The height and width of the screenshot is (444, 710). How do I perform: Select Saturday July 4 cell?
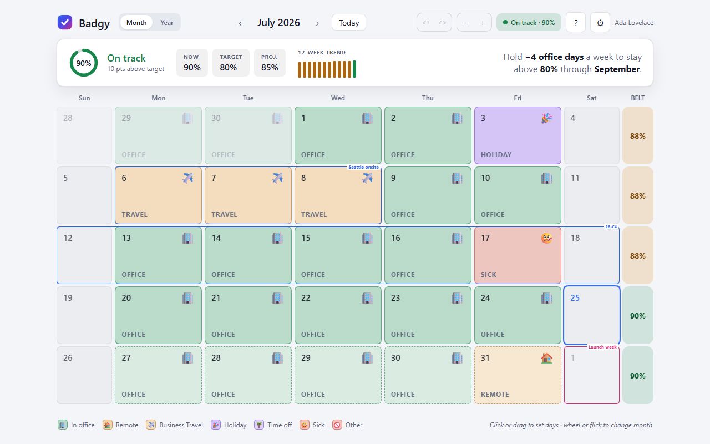[x=592, y=135]
